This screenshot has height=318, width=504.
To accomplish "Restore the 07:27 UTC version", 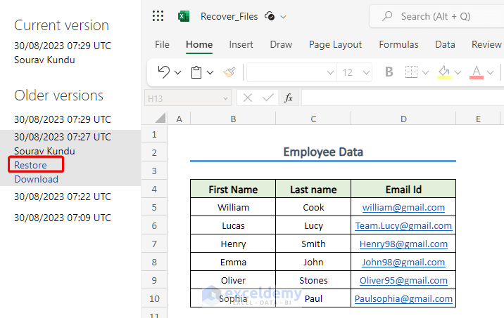I will pyautogui.click(x=31, y=165).
